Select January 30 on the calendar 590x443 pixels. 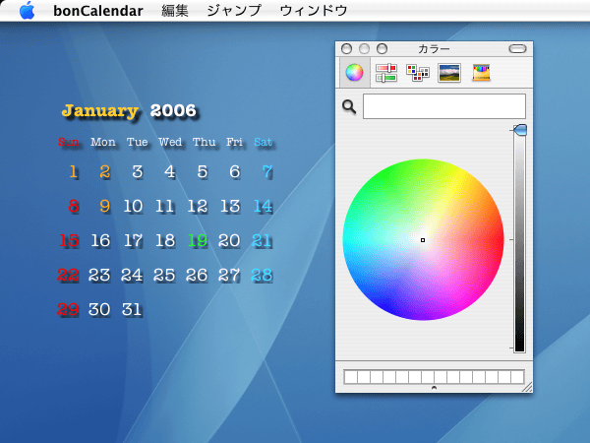point(99,310)
